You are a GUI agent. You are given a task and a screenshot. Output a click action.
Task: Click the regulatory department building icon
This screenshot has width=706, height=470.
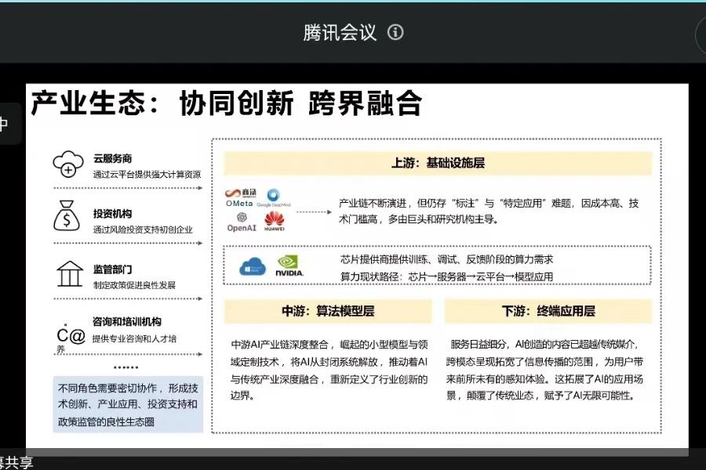point(70,274)
